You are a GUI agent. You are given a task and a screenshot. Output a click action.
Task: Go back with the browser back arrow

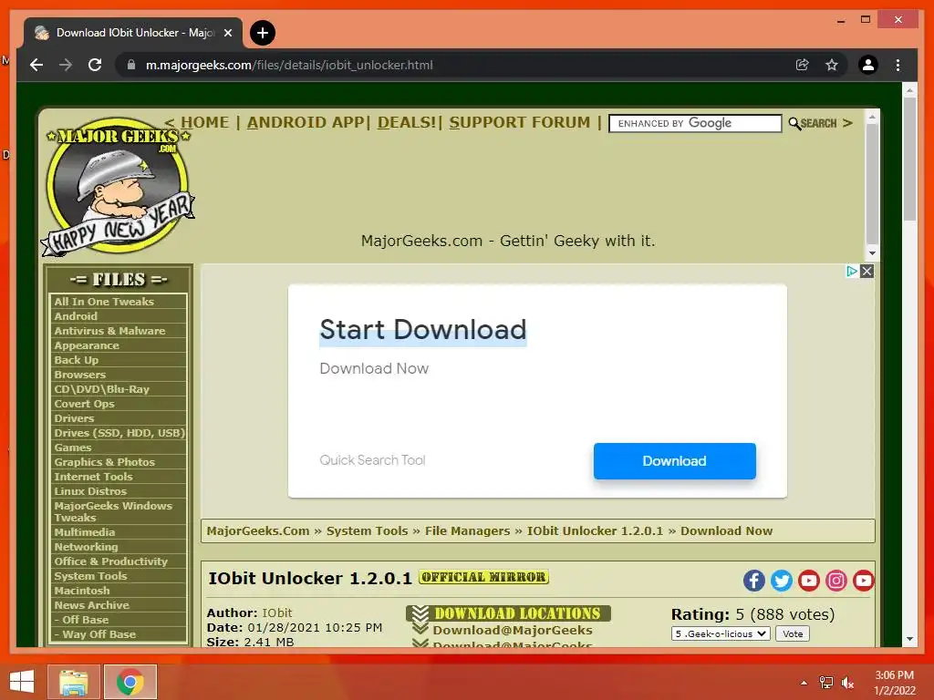(36, 65)
